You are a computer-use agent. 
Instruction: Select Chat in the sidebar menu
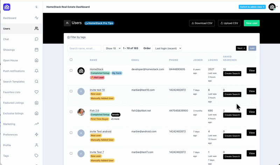(x=6, y=39)
